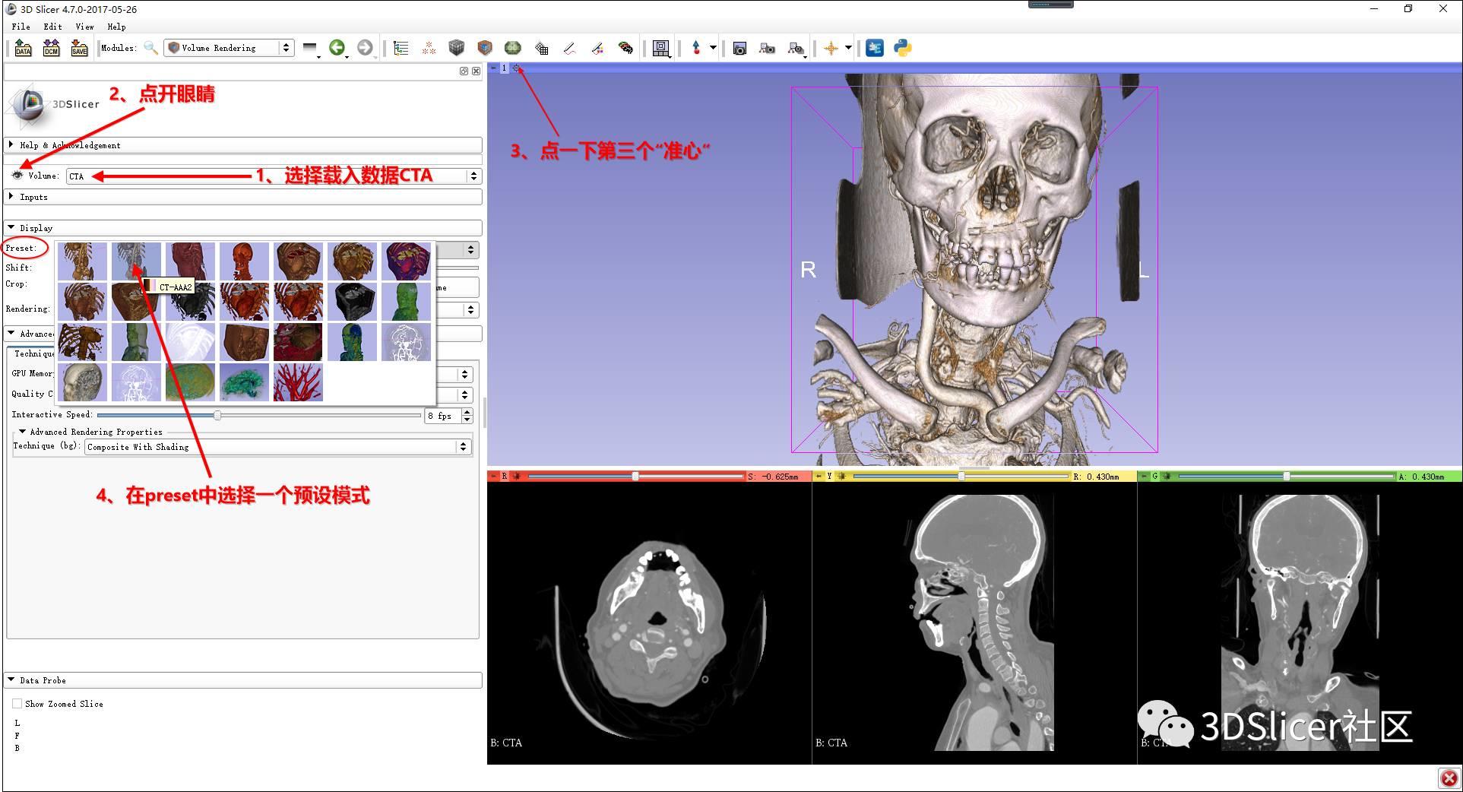Viewport: 1463px width, 792px height.
Task: Open the Edit menu
Action: coord(52,26)
